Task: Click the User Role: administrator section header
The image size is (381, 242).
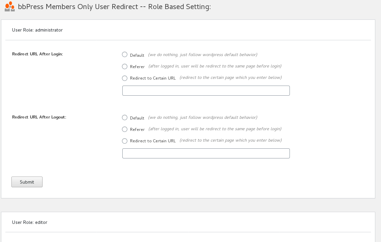Action: pos(37,30)
